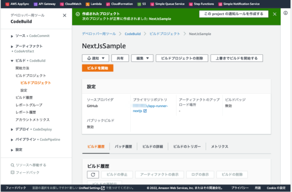
Task: Collapse the ビルド CodeBuild section
Action: tap(12, 61)
